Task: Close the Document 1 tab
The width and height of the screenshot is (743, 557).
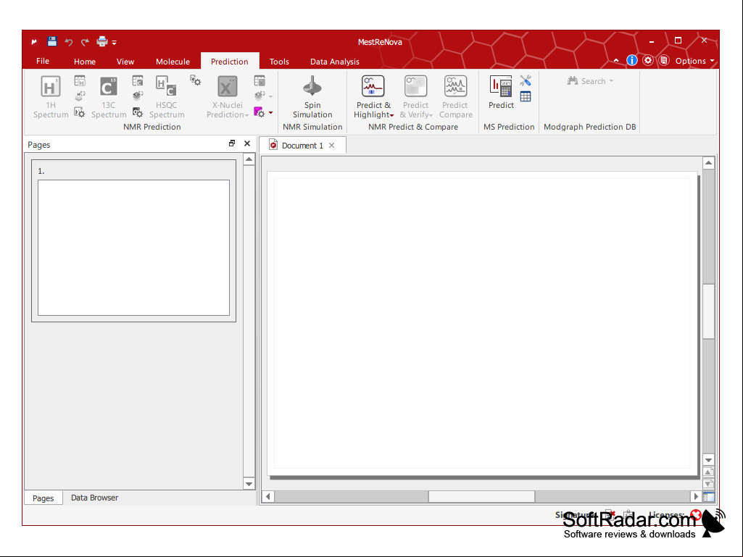Action: tap(332, 146)
